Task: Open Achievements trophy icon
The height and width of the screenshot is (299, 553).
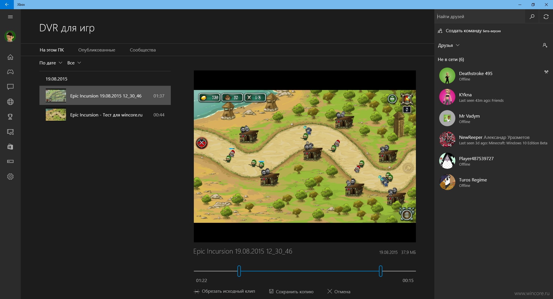Action: [10, 117]
